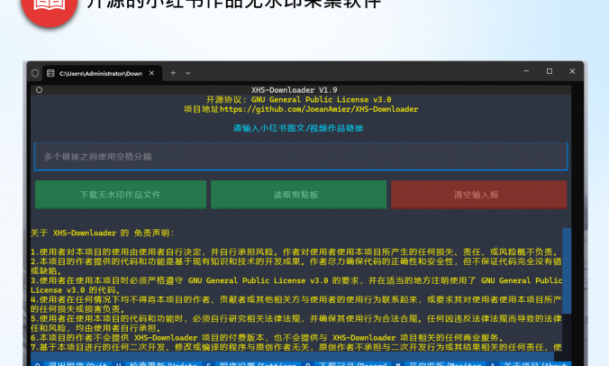Click the green 下载无水印作品文件 button
This screenshot has width=609, height=366.
(121, 194)
